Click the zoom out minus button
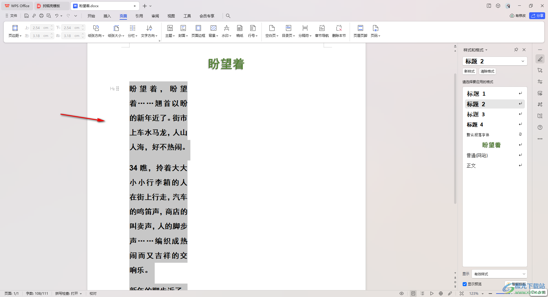The width and height of the screenshot is (548, 297). tap(490, 294)
